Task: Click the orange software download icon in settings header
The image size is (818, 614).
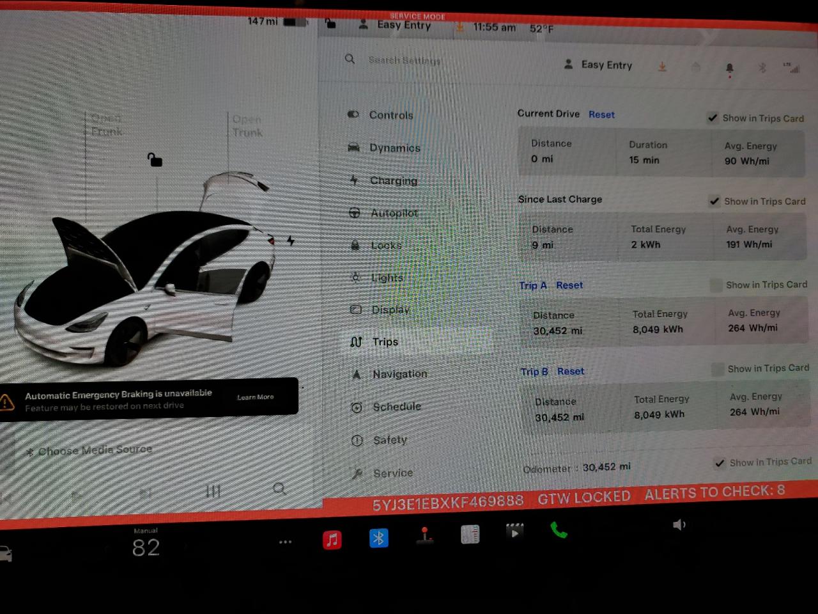Action: tap(662, 67)
